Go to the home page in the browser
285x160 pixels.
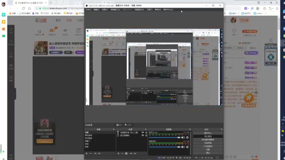(30, 8)
